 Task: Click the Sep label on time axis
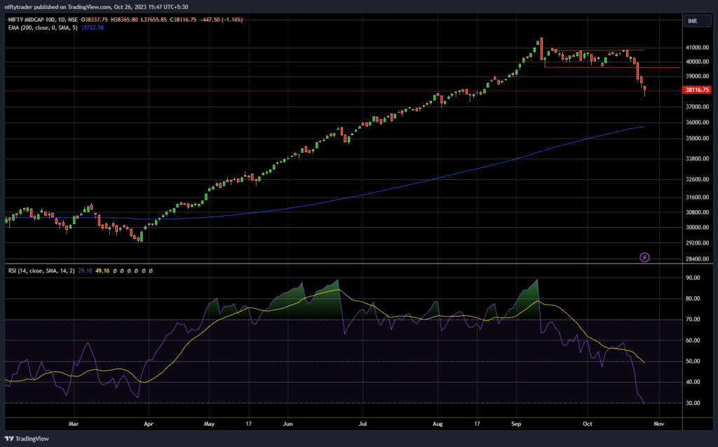point(516,424)
